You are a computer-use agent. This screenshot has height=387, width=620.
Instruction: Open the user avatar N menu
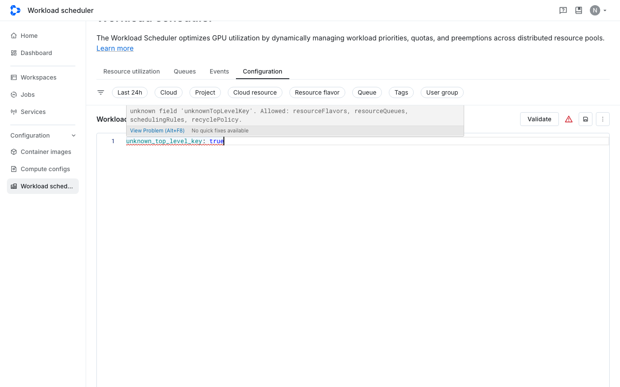coord(595,10)
